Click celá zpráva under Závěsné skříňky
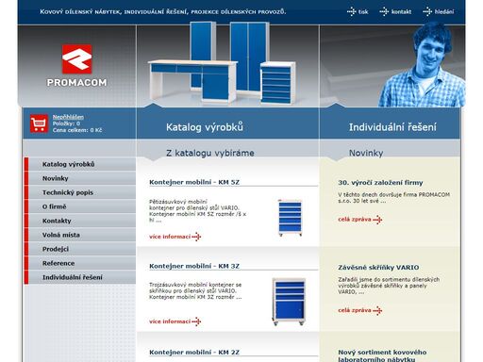Viewport: 483px width, 362px height. pos(360,310)
